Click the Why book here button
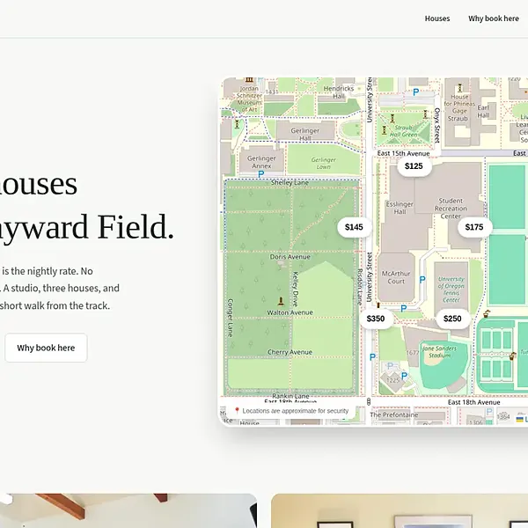Image resolution: width=528 pixels, height=528 pixels. coord(46,348)
